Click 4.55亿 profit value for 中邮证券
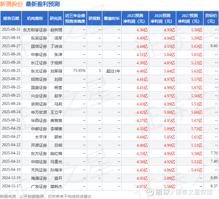 click(x=142, y=129)
